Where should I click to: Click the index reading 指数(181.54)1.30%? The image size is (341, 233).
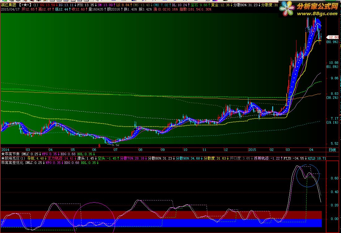[195, 9]
